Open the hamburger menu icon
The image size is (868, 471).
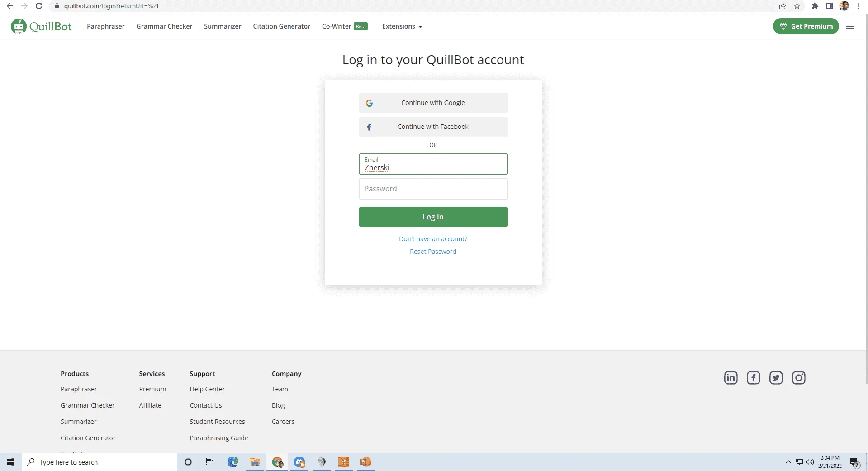[850, 26]
